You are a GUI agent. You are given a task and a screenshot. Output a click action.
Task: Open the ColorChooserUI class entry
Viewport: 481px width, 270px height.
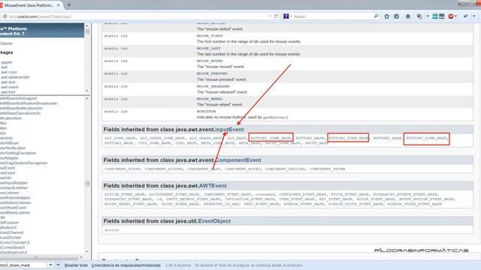(15, 242)
